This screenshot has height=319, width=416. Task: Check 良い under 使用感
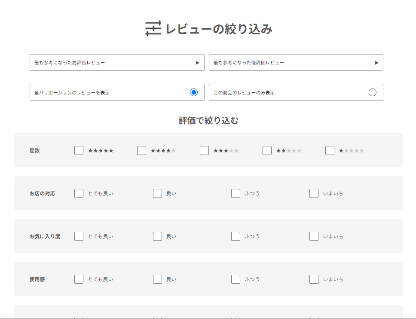point(157,279)
